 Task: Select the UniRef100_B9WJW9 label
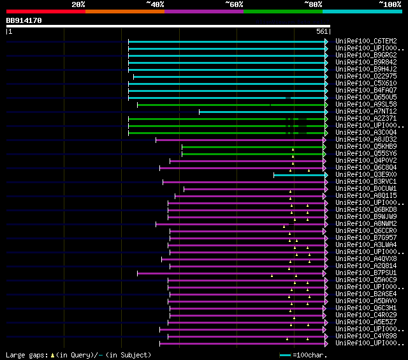(366, 217)
